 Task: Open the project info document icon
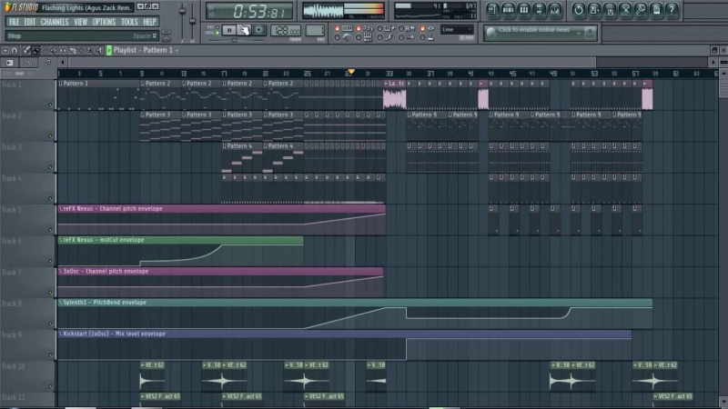(x=656, y=10)
